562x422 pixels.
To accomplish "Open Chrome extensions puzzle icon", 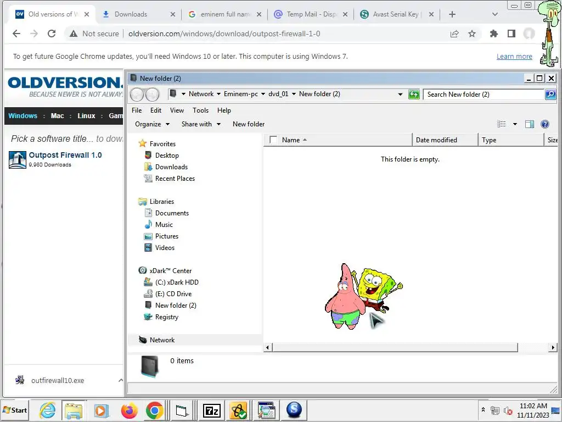I will coord(494,34).
